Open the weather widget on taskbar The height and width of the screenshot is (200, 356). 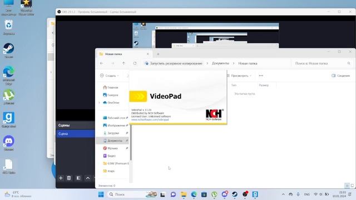(18, 194)
